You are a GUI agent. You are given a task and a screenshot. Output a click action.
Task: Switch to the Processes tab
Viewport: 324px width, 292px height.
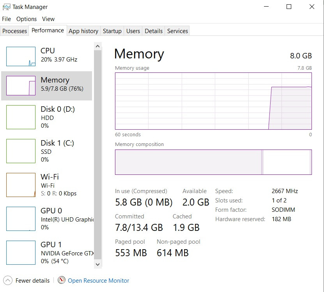[15, 31]
